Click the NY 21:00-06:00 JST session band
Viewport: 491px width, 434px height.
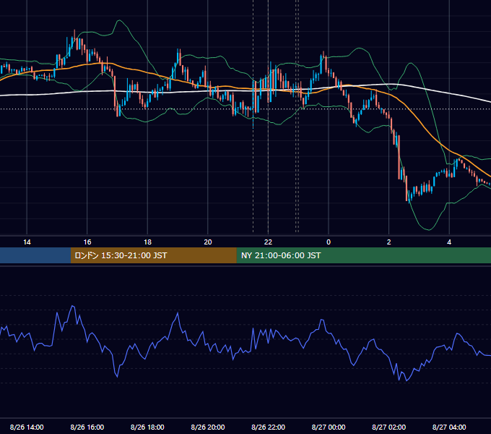click(x=363, y=255)
